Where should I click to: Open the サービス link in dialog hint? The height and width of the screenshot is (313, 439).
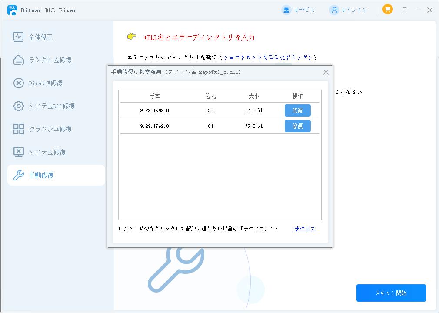[305, 229]
